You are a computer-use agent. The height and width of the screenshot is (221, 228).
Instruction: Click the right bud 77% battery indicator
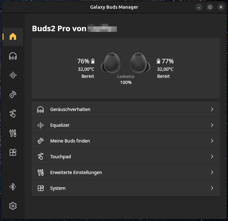[x=165, y=61]
